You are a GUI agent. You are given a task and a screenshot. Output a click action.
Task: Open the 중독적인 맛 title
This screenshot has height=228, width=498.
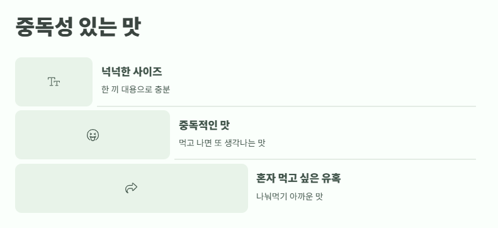204,125
